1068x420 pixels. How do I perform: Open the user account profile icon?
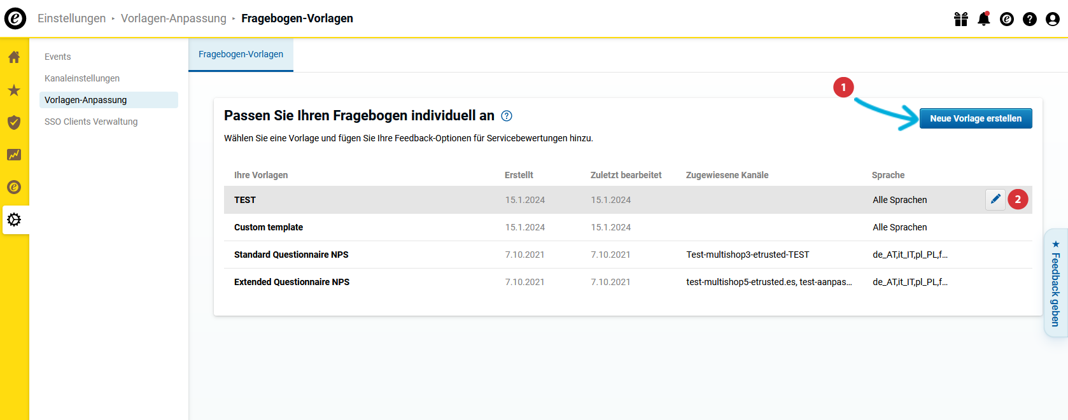[x=1052, y=19]
